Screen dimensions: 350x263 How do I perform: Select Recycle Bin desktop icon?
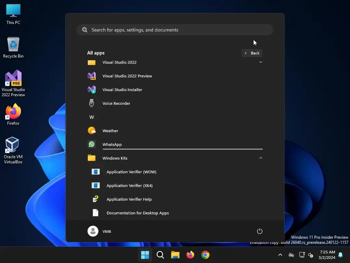(x=13, y=48)
